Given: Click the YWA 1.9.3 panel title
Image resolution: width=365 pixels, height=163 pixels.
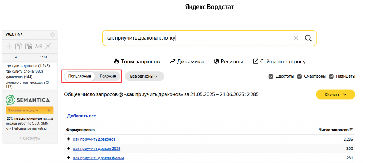Looking at the screenshot, I should pos(14,35).
